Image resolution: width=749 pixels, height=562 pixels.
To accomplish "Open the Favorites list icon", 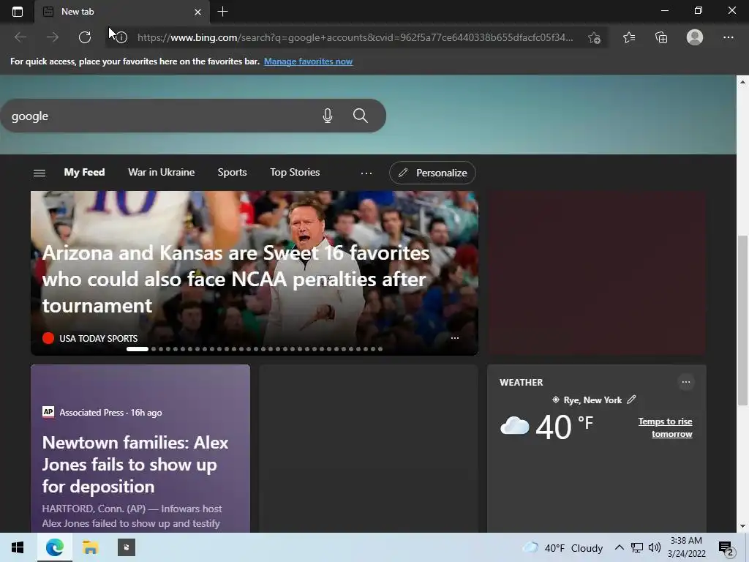I will (628, 37).
